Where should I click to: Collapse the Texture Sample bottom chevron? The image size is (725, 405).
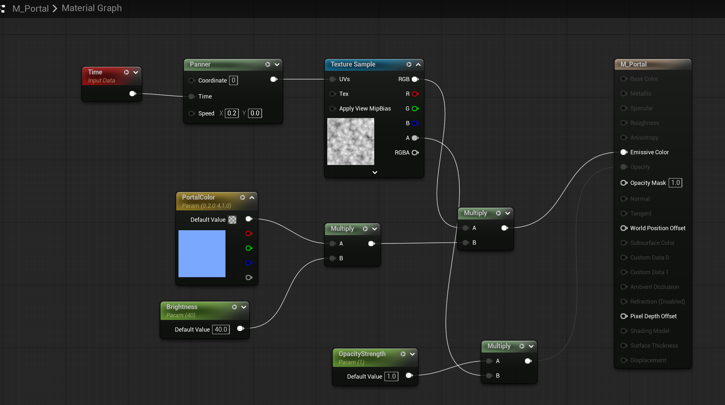coord(375,172)
